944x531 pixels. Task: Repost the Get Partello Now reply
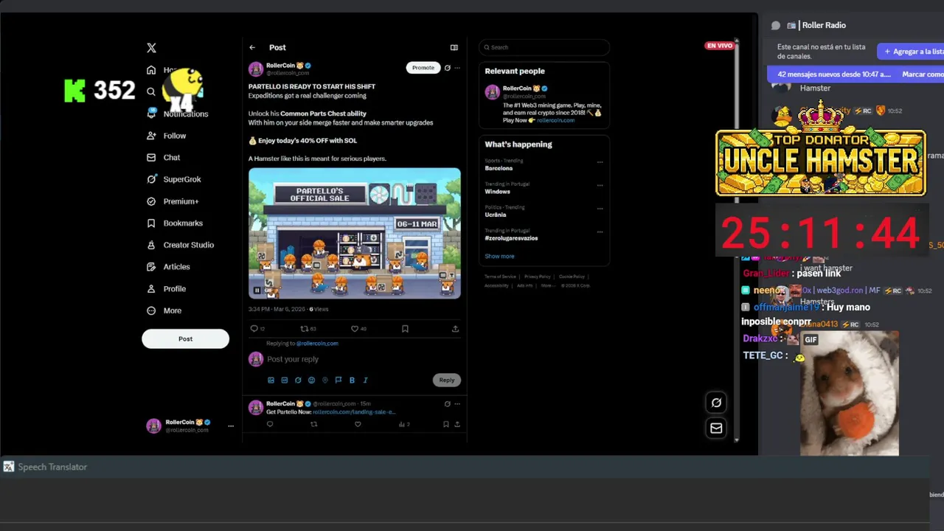[313, 424]
